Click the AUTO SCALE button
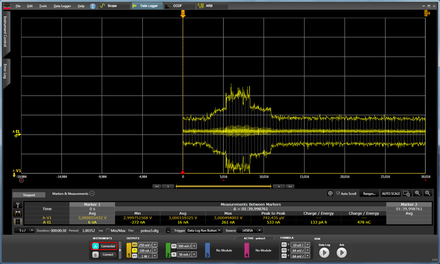The width and height of the screenshot is (440, 264). click(x=391, y=194)
